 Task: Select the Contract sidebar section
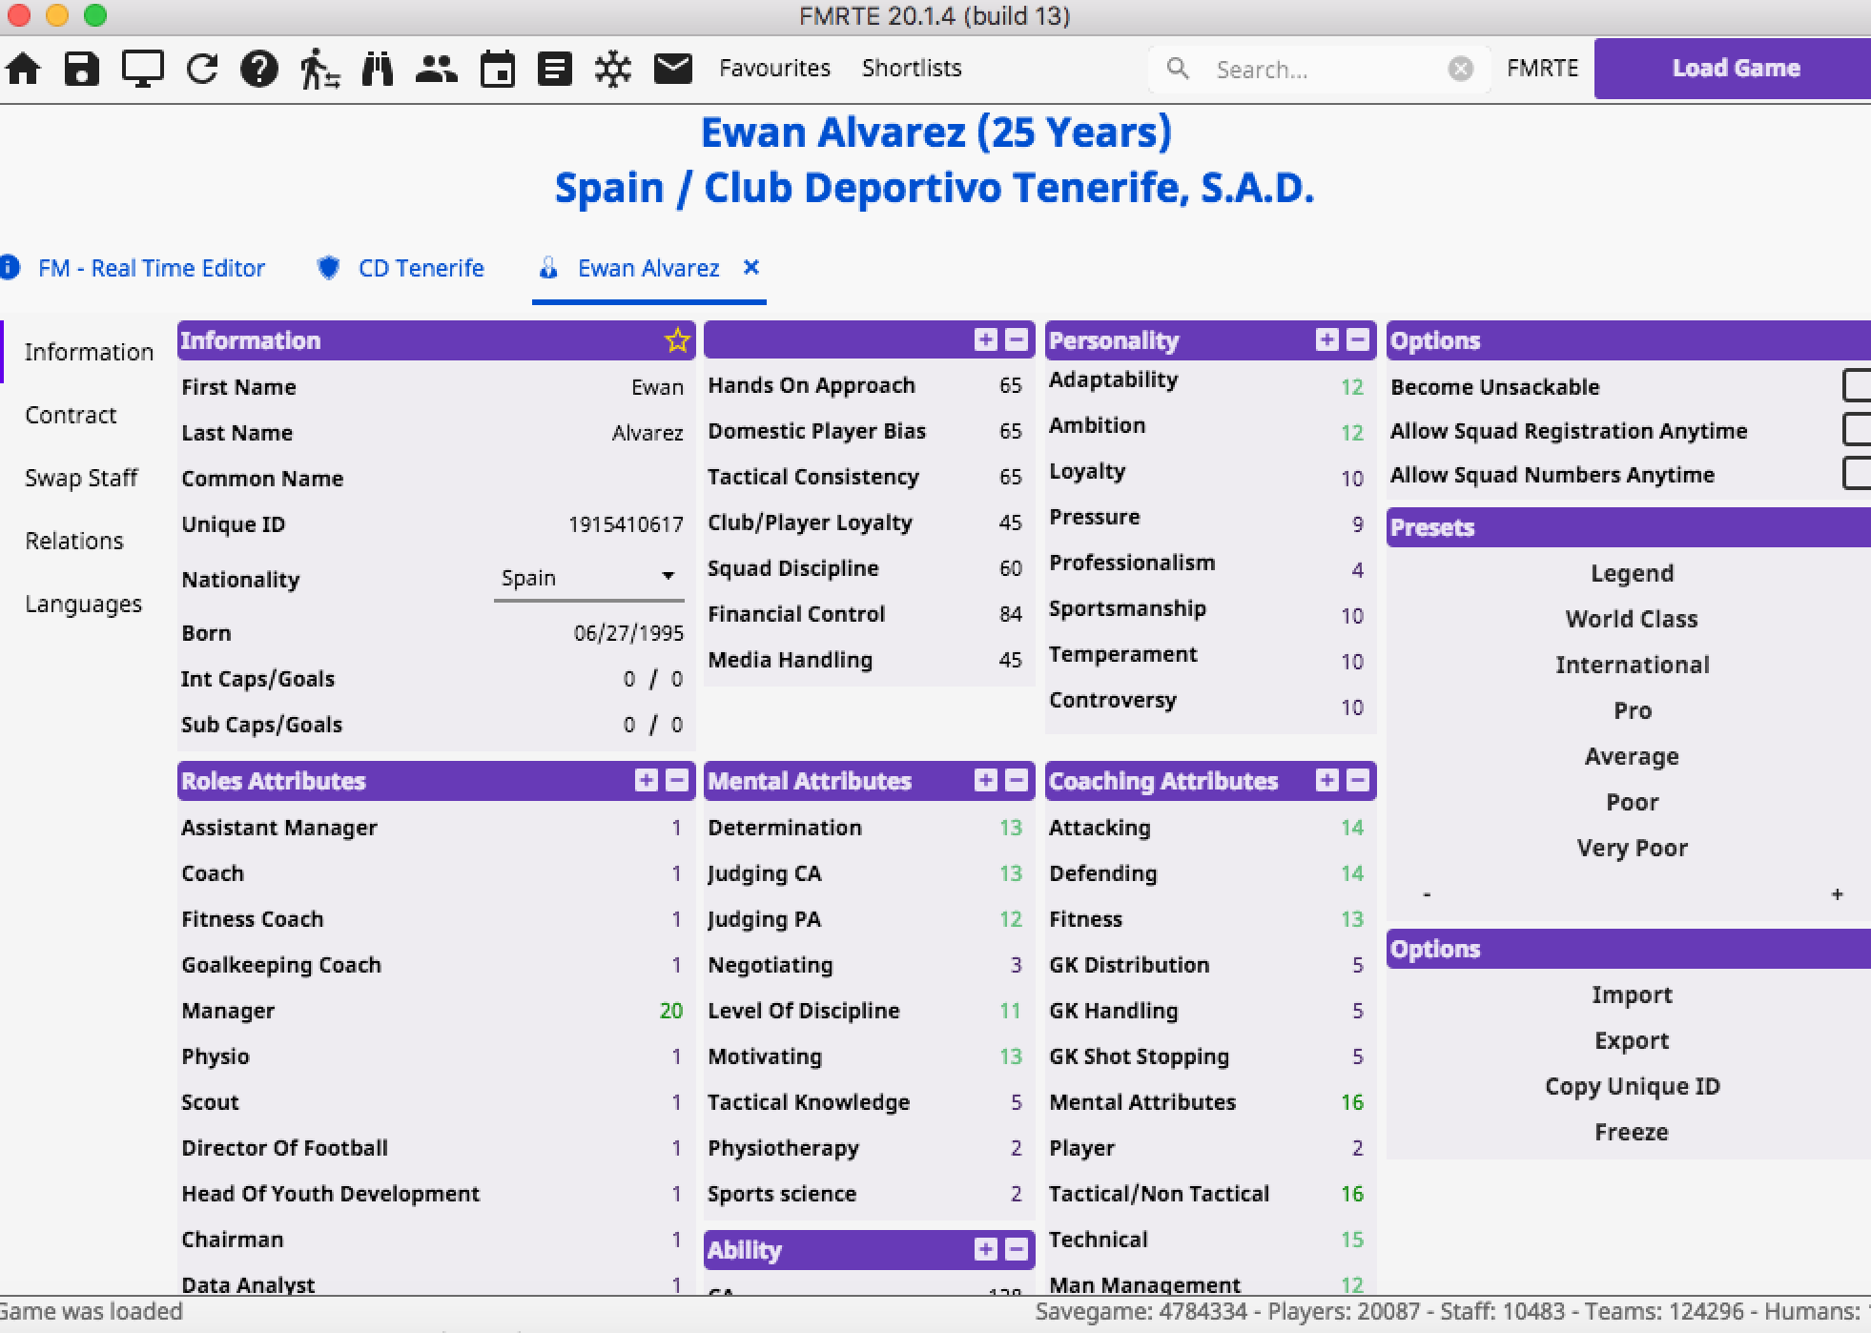[x=71, y=415]
